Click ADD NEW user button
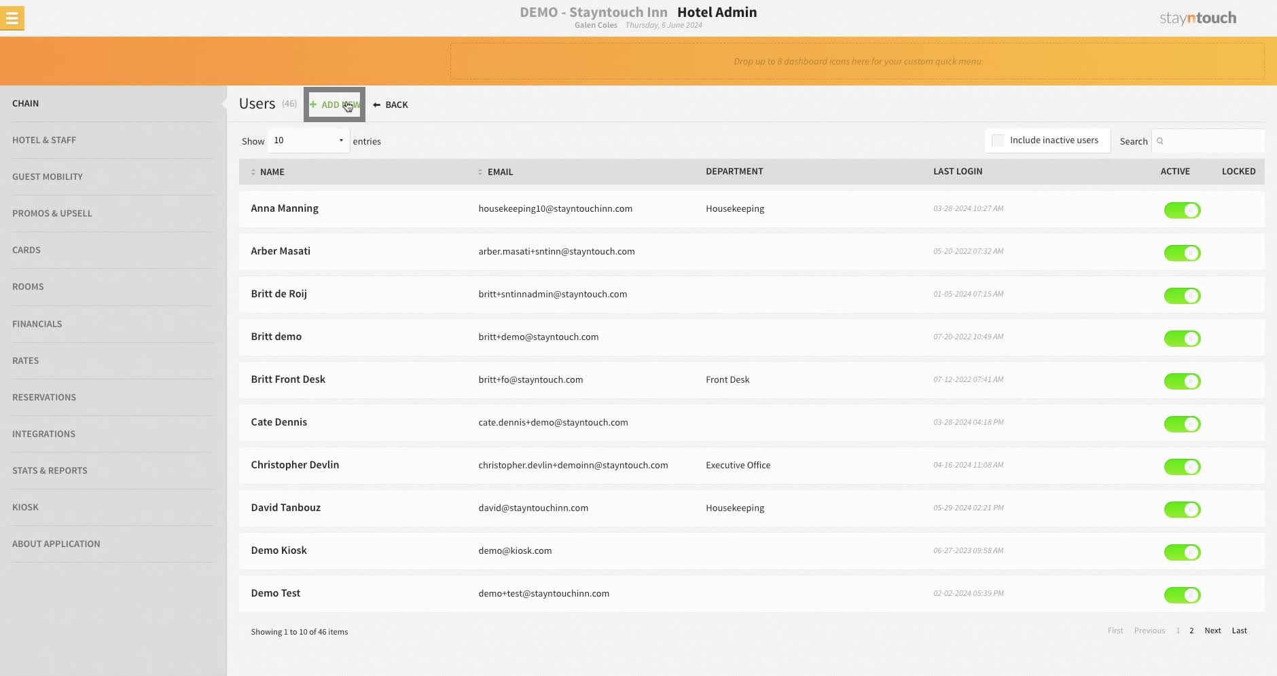 click(334, 105)
